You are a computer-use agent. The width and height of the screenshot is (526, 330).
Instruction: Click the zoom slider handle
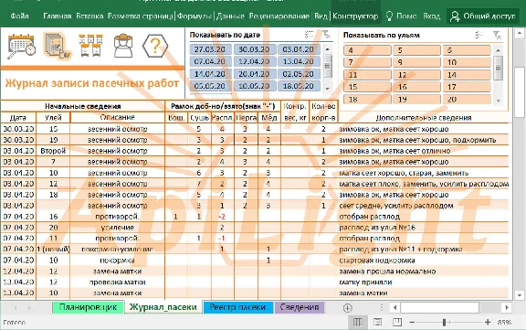pyautogui.click(x=444, y=323)
